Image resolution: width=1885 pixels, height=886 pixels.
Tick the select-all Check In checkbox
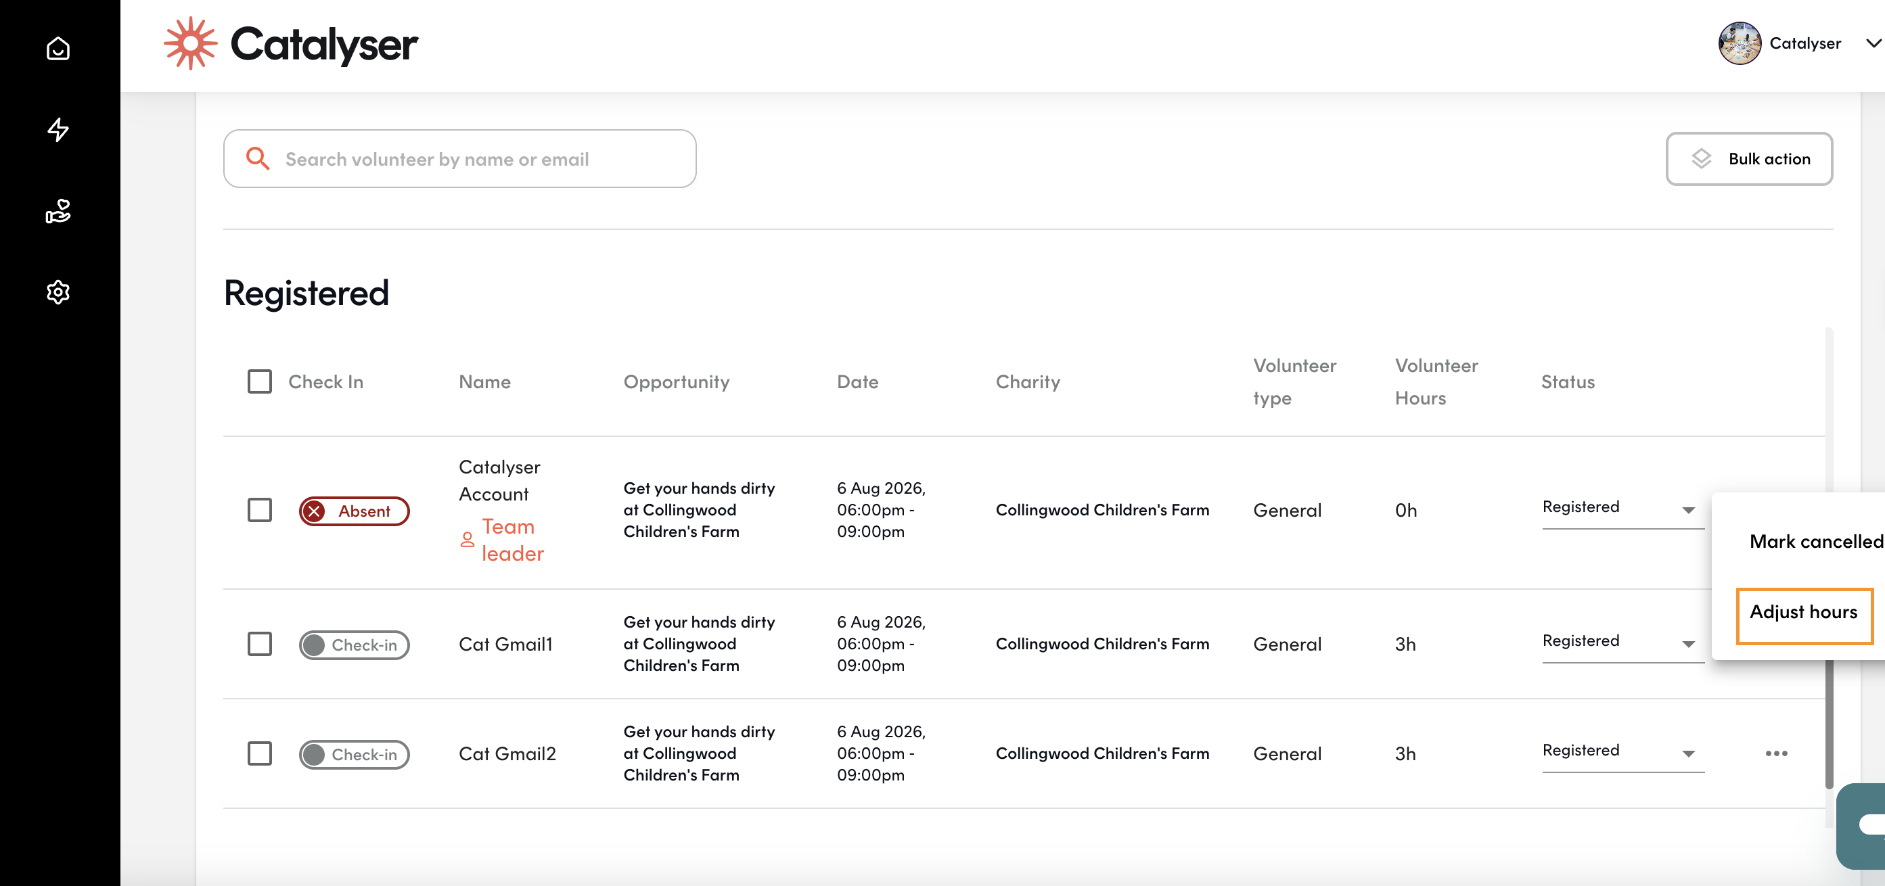pyautogui.click(x=260, y=381)
